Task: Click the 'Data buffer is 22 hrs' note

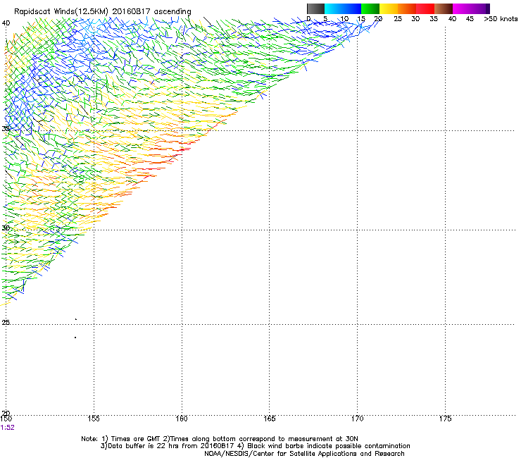Action: (255, 446)
